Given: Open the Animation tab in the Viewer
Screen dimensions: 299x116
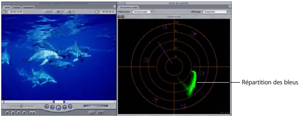Looking at the screenshot, I should click(28, 7).
